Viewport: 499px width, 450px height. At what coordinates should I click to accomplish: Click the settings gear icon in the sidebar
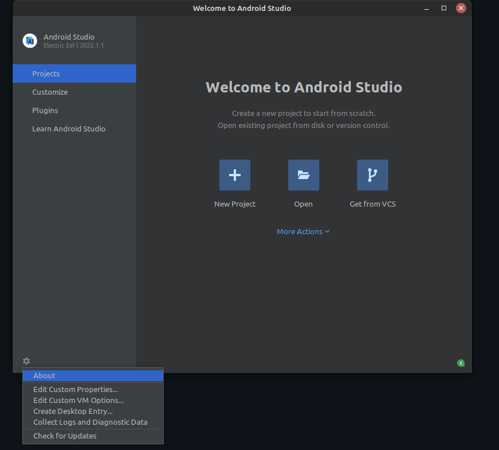[x=26, y=361]
